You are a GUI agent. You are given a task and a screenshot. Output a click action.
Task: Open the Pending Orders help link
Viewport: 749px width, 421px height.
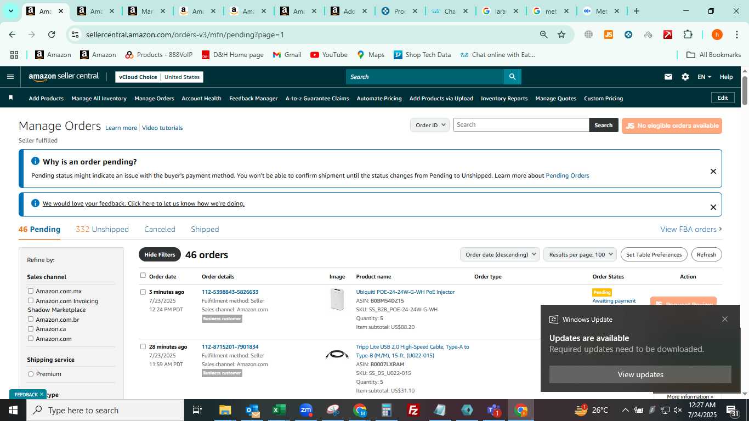point(567,175)
